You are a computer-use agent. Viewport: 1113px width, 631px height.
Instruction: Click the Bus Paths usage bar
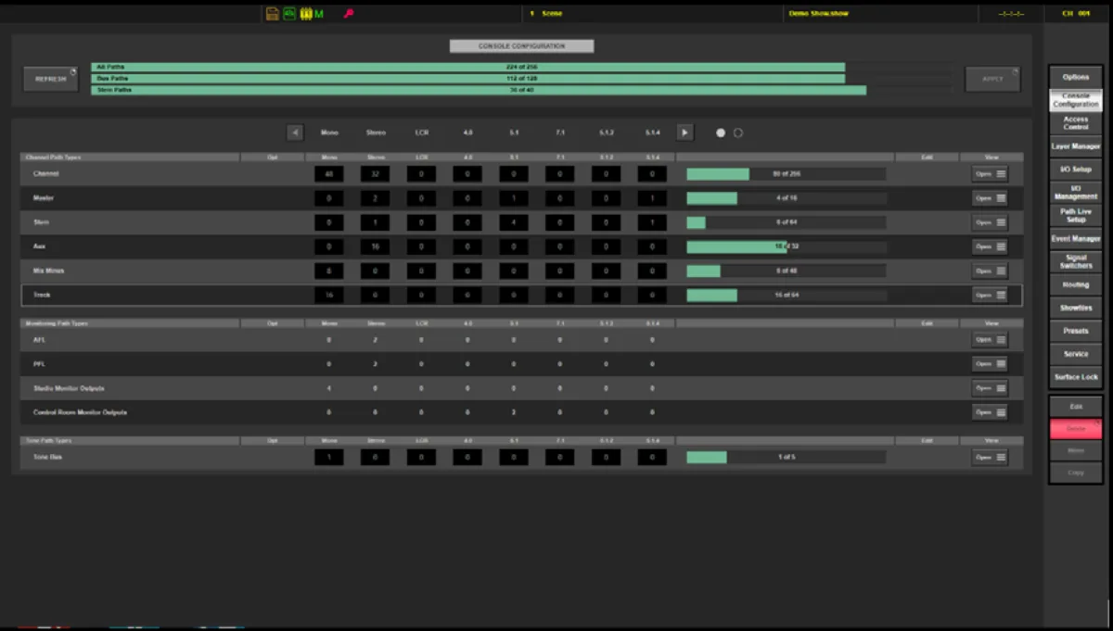(x=522, y=79)
